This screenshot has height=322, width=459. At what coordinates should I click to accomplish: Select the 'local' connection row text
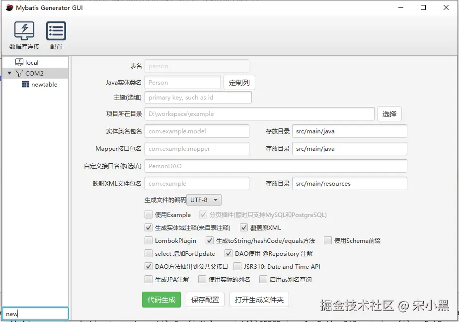point(32,63)
